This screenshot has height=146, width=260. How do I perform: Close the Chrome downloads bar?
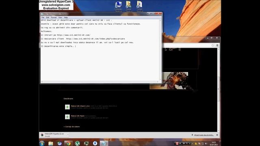click(217, 135)
